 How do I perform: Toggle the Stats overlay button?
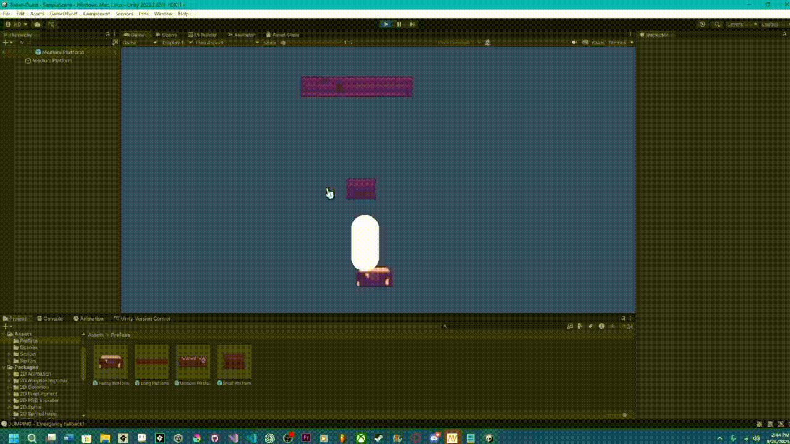(x=599, y=43)
